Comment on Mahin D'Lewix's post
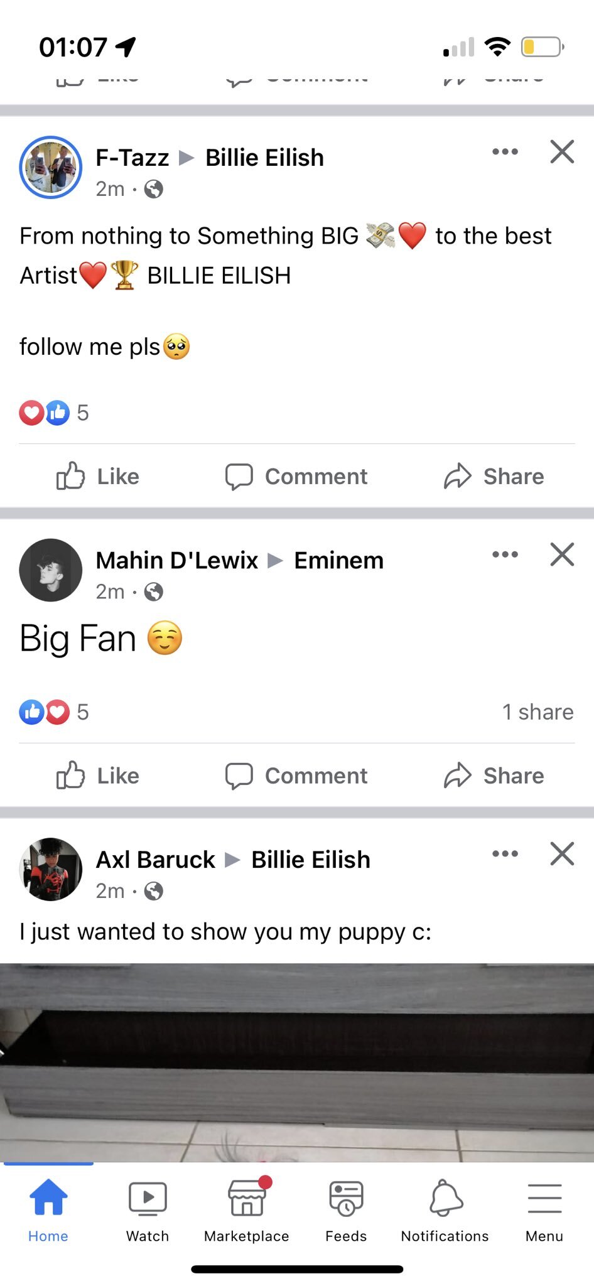Viewport: 594px width, 1286px height. pyautogui.click(x=296, y=776)
